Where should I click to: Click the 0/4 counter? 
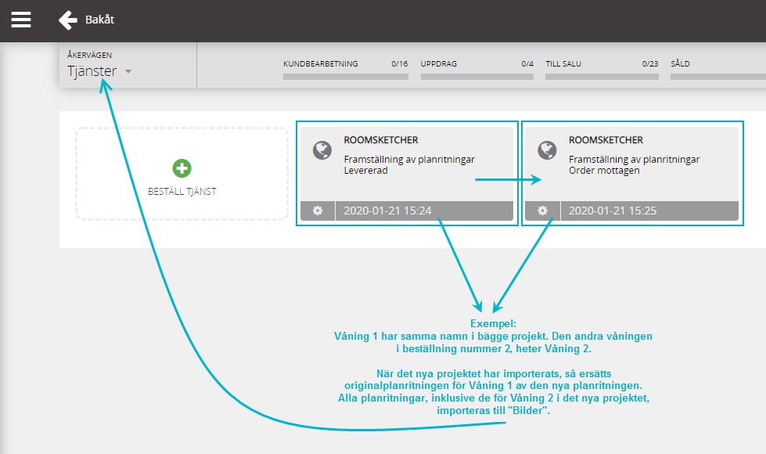coord(527,64)
